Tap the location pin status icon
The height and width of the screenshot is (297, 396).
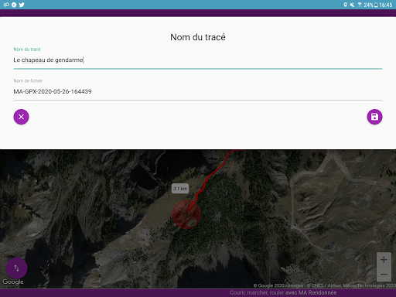coord(346,5)
